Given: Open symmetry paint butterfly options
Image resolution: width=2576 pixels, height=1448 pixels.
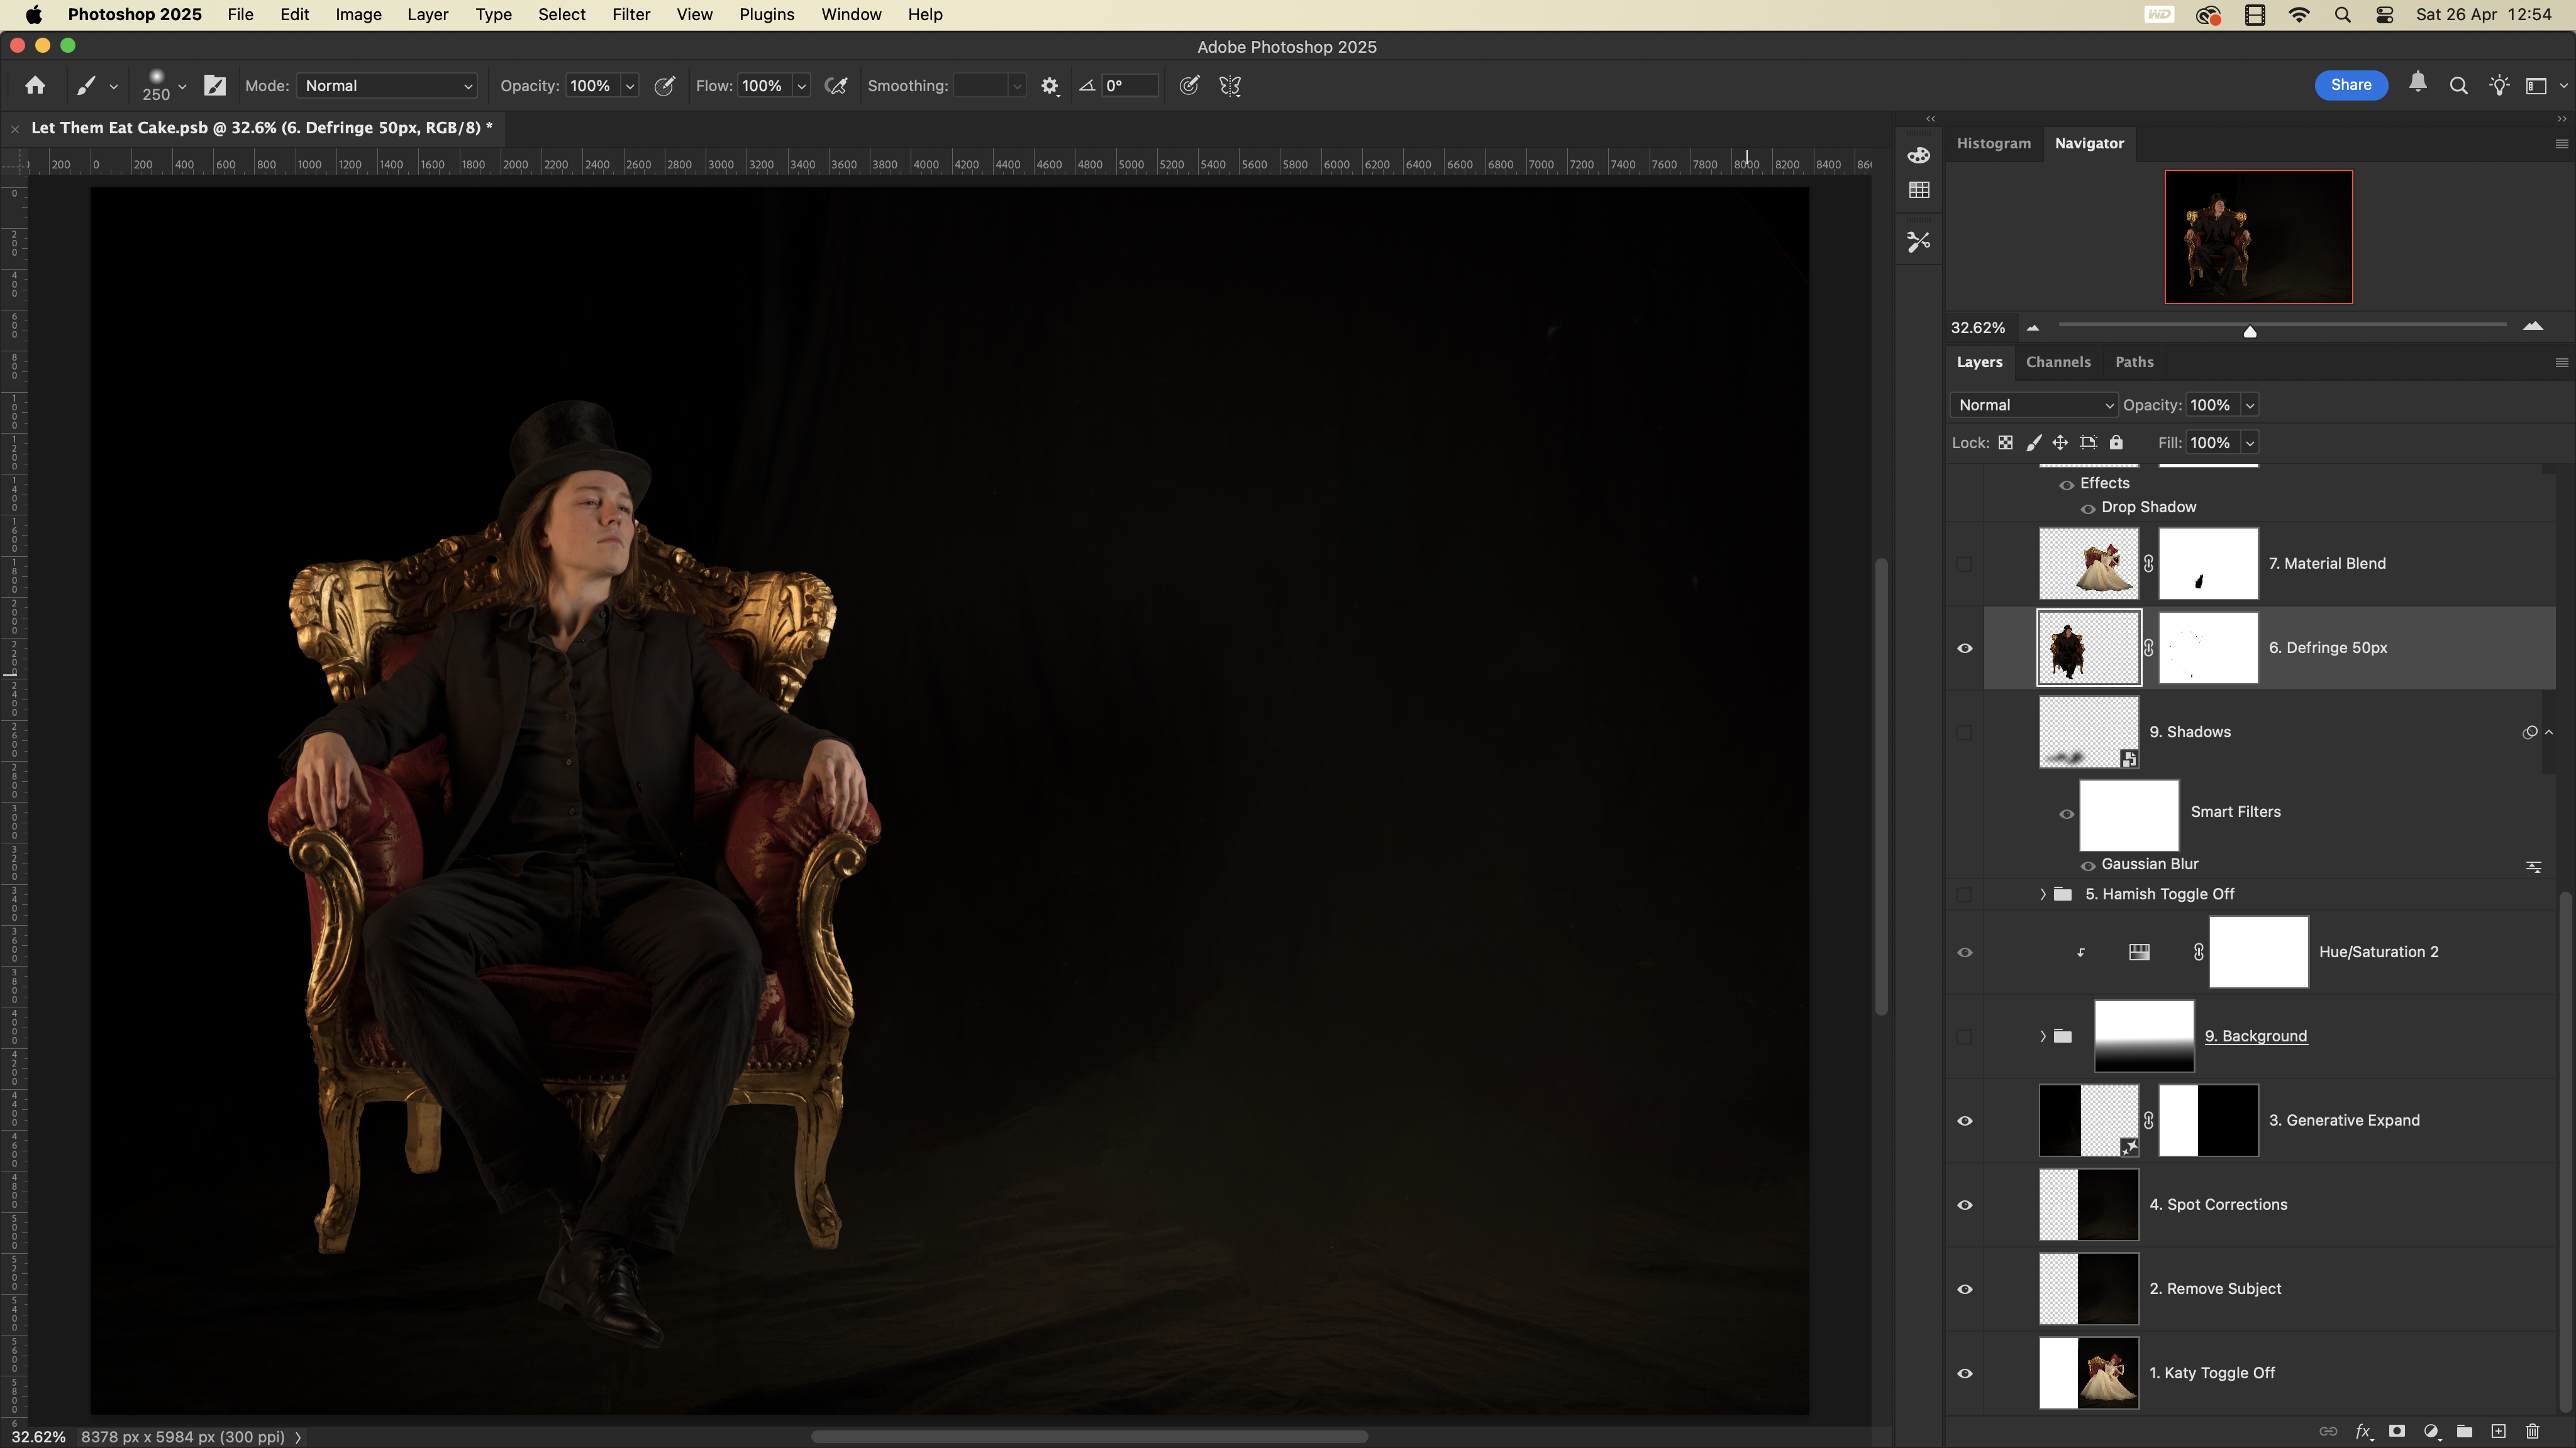Looking at the screenshot, I should point(1230,86).
